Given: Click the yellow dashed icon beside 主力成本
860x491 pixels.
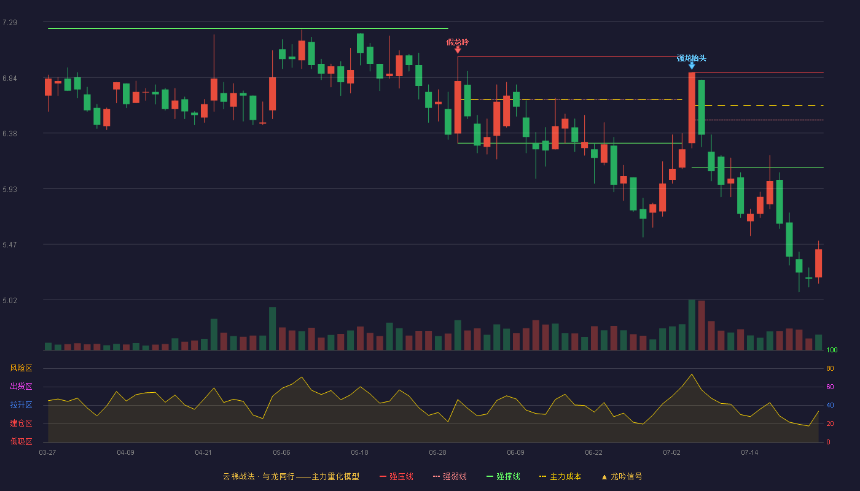Looking at the screenshot, I should click(x=542, y=477).
